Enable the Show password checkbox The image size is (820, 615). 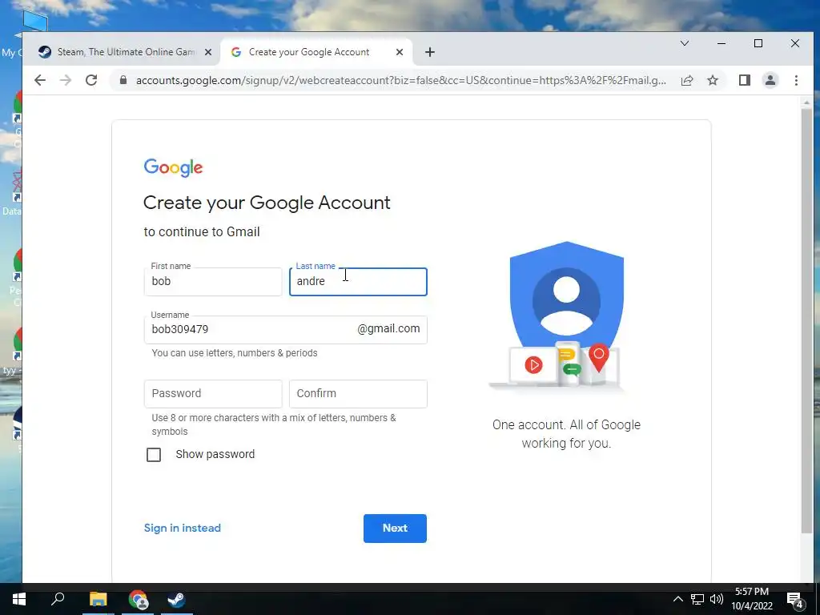pos(154,455)
